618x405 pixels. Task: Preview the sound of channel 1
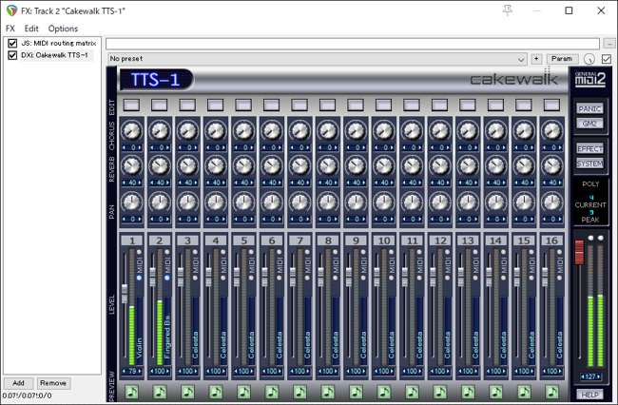pyautogui.click(x=131, y=392)
